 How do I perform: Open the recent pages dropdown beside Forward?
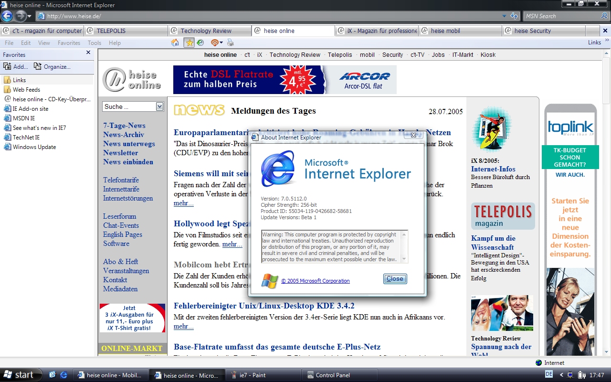(x=30, y=16)
